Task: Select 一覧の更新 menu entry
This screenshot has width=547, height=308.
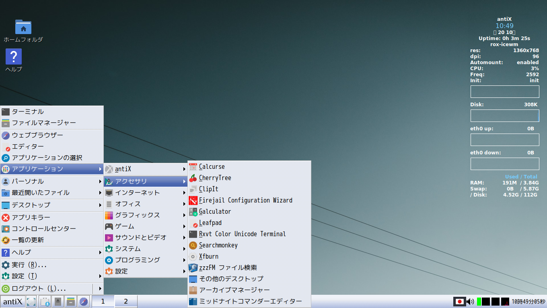Action: click(x=52, y=240)
